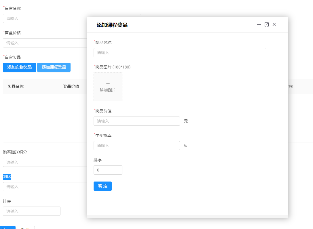The image size is (313, 229).
Task: Minimize the 添加课程奖品 dialog
Action: point(259,25)
